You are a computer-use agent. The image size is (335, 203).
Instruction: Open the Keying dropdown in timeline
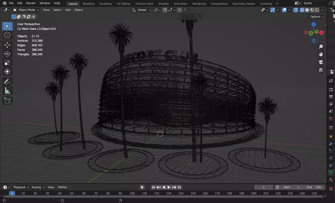click(x=38, y=187)
